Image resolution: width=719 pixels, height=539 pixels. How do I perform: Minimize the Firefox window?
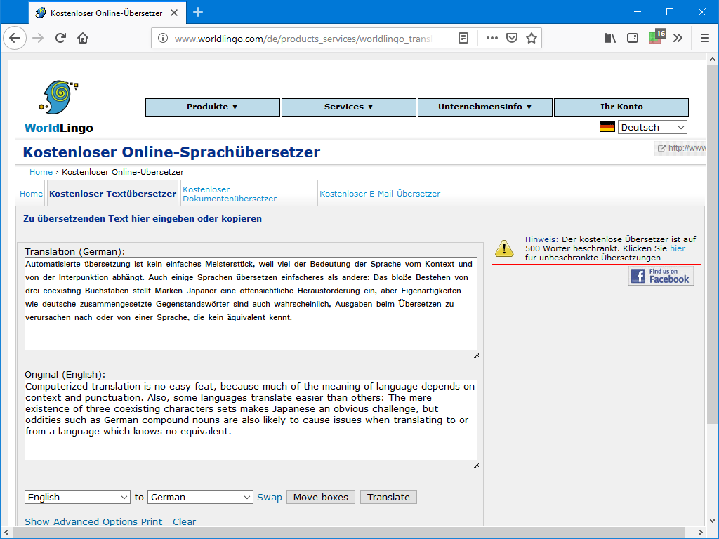[638, 12]
